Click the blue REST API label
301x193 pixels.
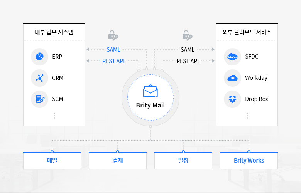coord(113,61)
